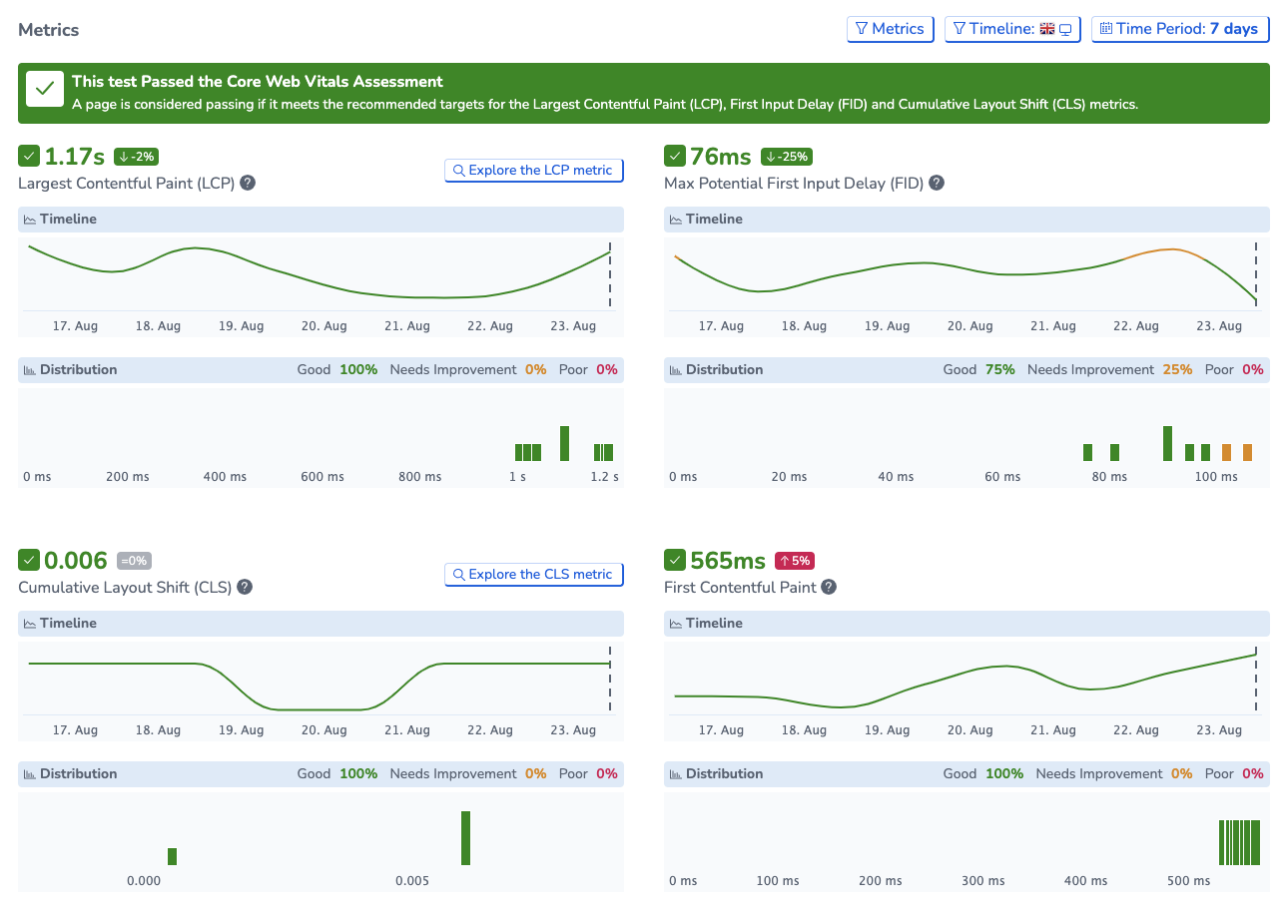Viewport: 1288px width, 924px height.
Task: Click the Metrics page heading
Action: pos(49,30)
